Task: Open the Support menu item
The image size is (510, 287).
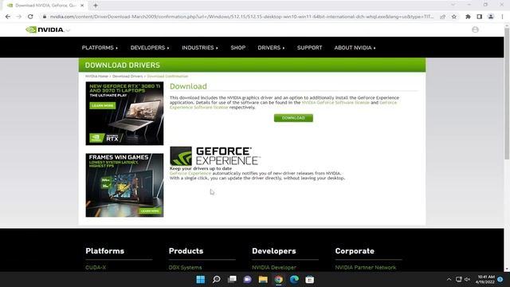Action: [309, 48]
